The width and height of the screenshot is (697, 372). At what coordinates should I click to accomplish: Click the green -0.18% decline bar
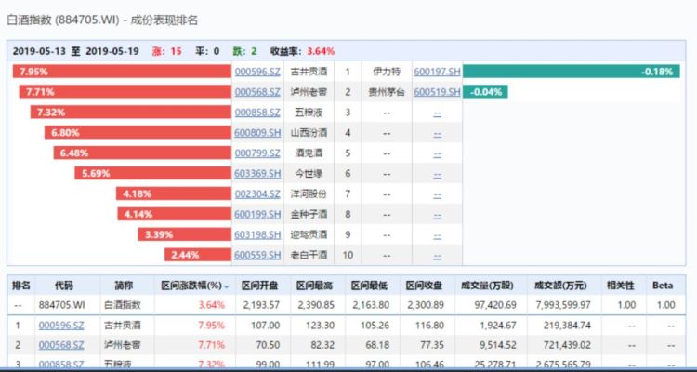[x=572, y=72]
